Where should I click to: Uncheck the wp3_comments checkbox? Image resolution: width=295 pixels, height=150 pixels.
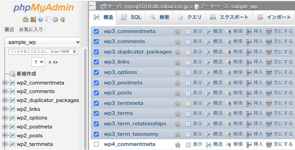96,42
